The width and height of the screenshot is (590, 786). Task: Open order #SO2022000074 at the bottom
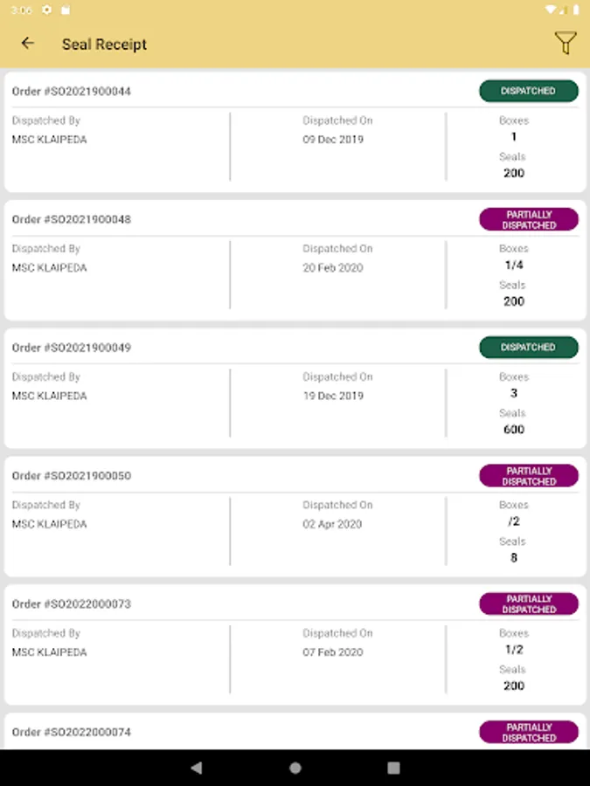tap(72, 733)
